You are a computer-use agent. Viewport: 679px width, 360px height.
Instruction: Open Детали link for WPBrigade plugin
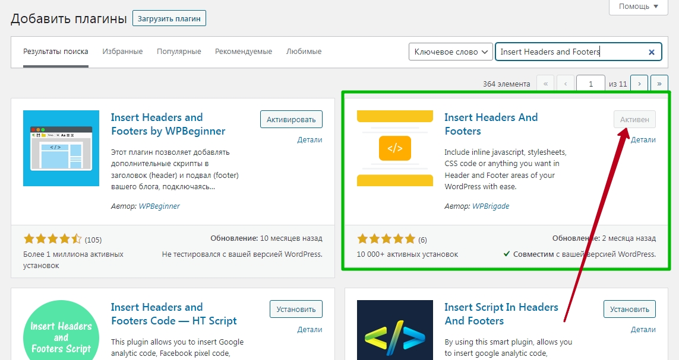[643, 139]
